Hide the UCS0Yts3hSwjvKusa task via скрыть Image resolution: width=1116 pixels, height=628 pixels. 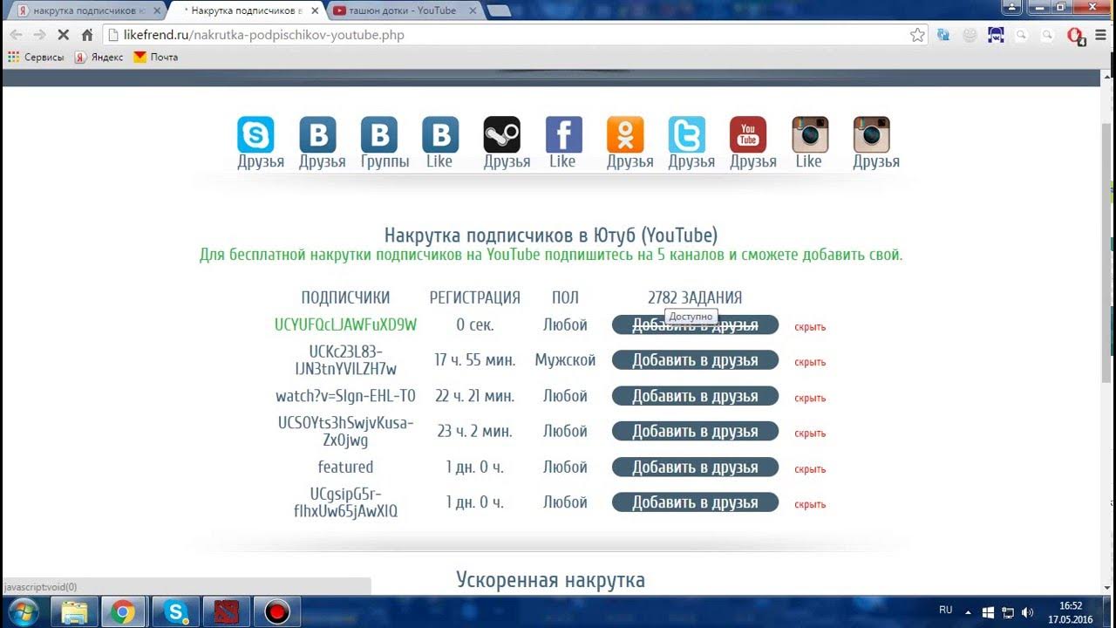click(810, 433)
